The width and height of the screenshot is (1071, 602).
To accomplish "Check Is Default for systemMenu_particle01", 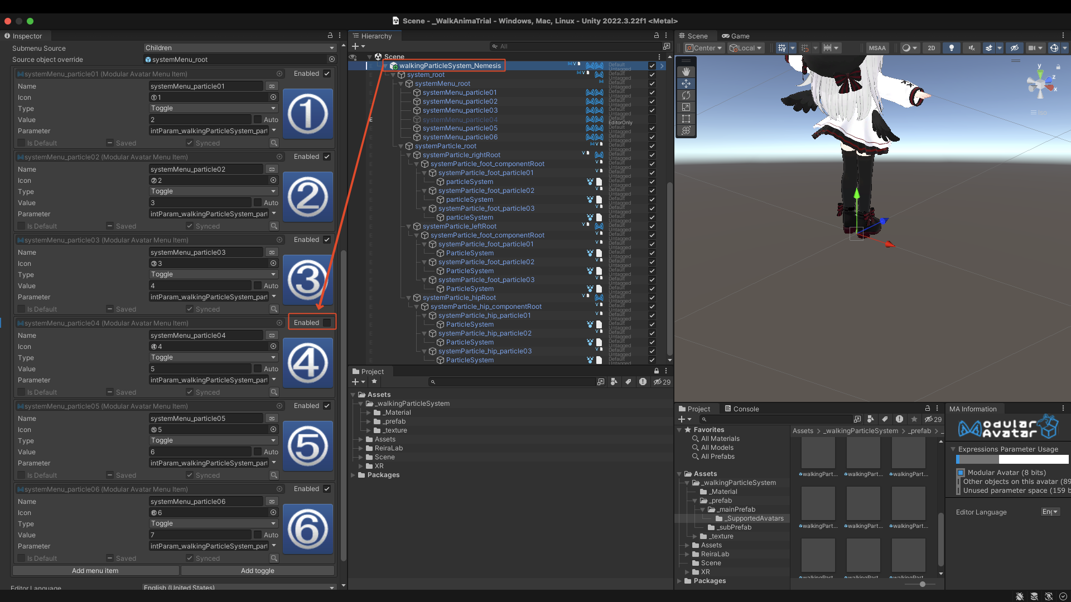I will pos(21,143).
